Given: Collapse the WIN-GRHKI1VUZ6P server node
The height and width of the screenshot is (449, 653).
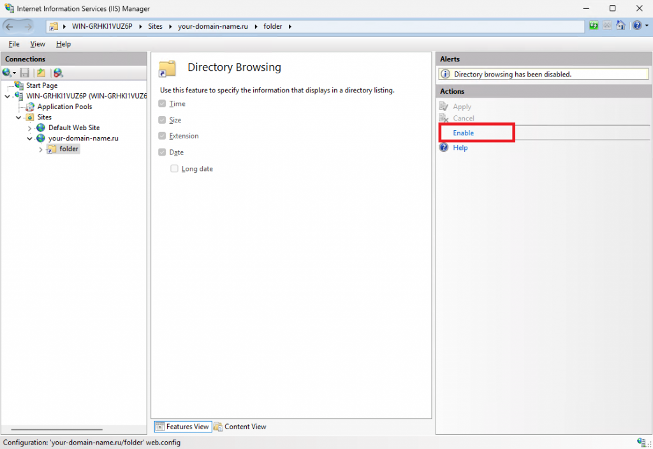Looking at the screenshot, I should click(8, 96).
